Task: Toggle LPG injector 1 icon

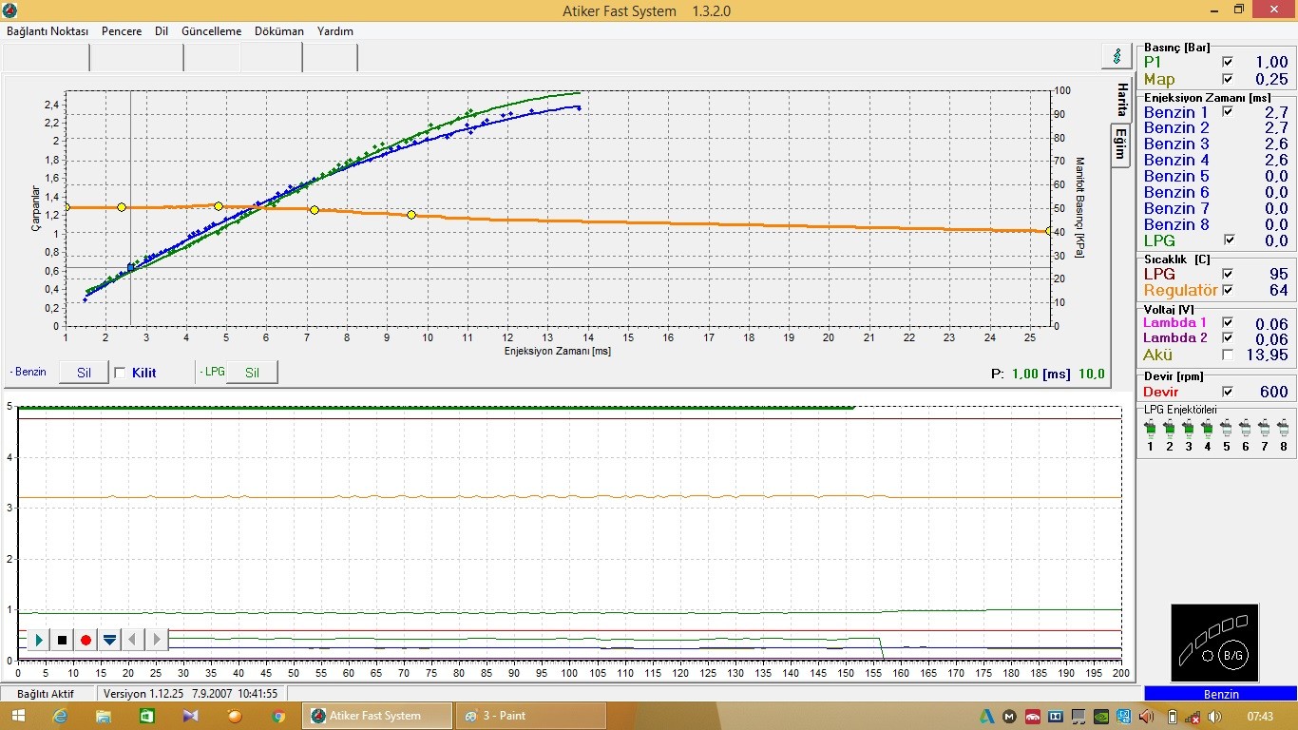Action: (x=1150, y=430)
